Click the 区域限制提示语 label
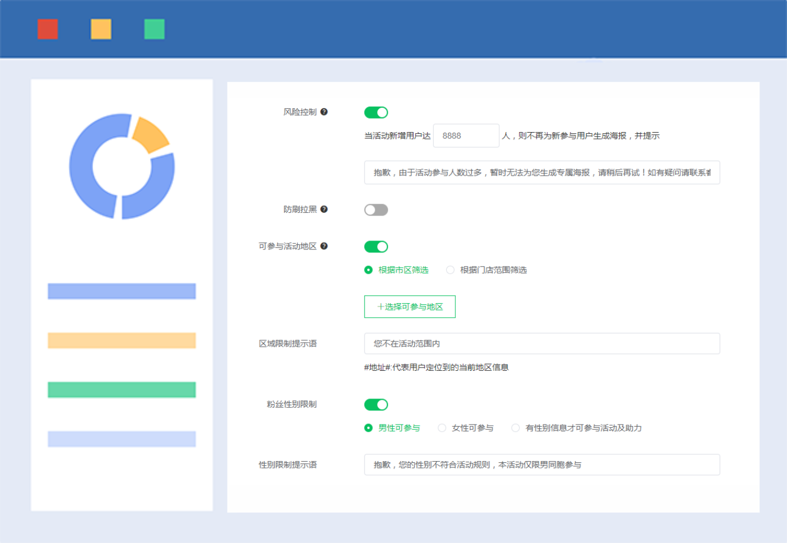Viewport: 787px width, 543px height. click(x=288, y=343)
